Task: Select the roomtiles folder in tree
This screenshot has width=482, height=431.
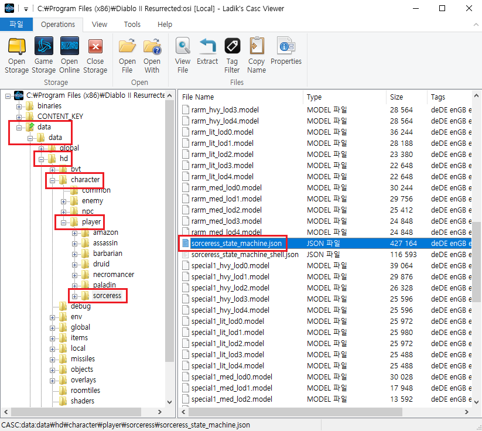Action: tap(85, 391)
